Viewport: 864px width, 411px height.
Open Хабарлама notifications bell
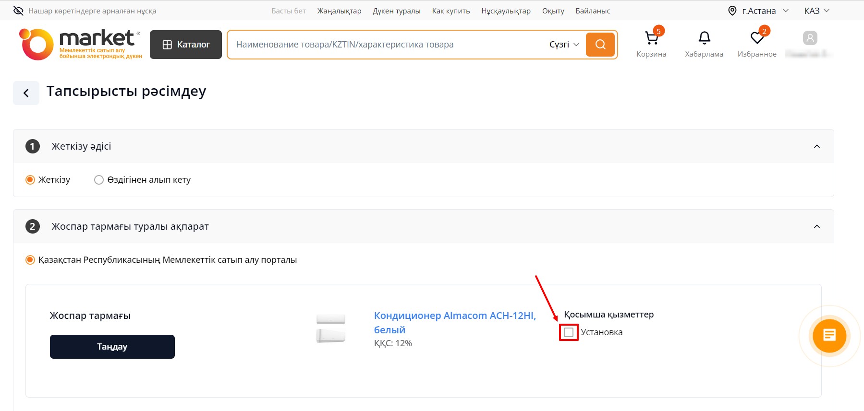704,38
